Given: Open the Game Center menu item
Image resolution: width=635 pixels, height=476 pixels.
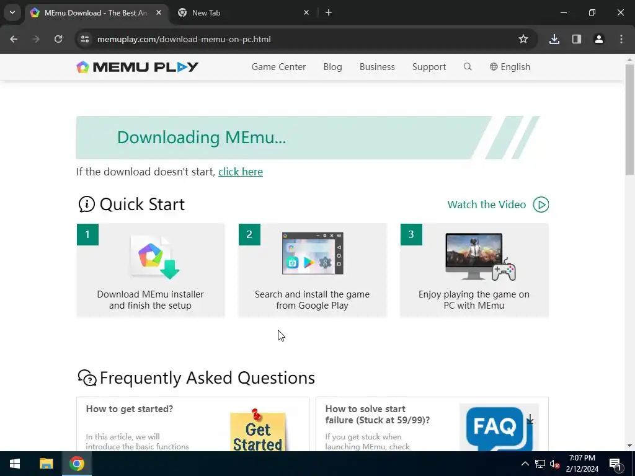Looking at the screenshot, I should coord(278,67).
